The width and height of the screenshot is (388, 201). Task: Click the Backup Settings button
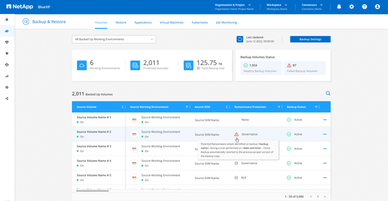click(x=310, y=39)
